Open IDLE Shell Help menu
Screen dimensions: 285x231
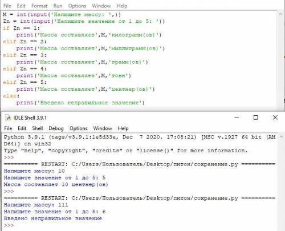tap(123, 128)
